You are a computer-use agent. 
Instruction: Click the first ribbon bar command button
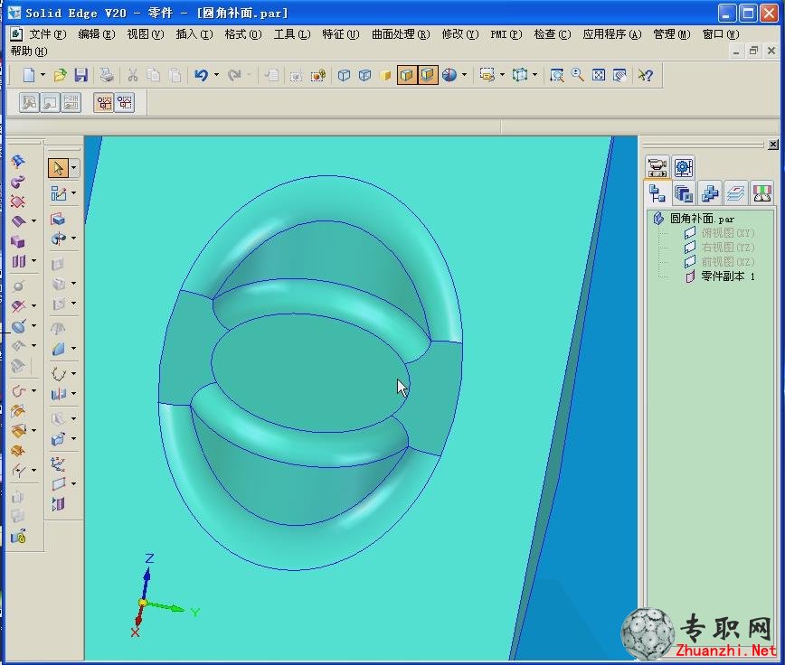point(29,103)
